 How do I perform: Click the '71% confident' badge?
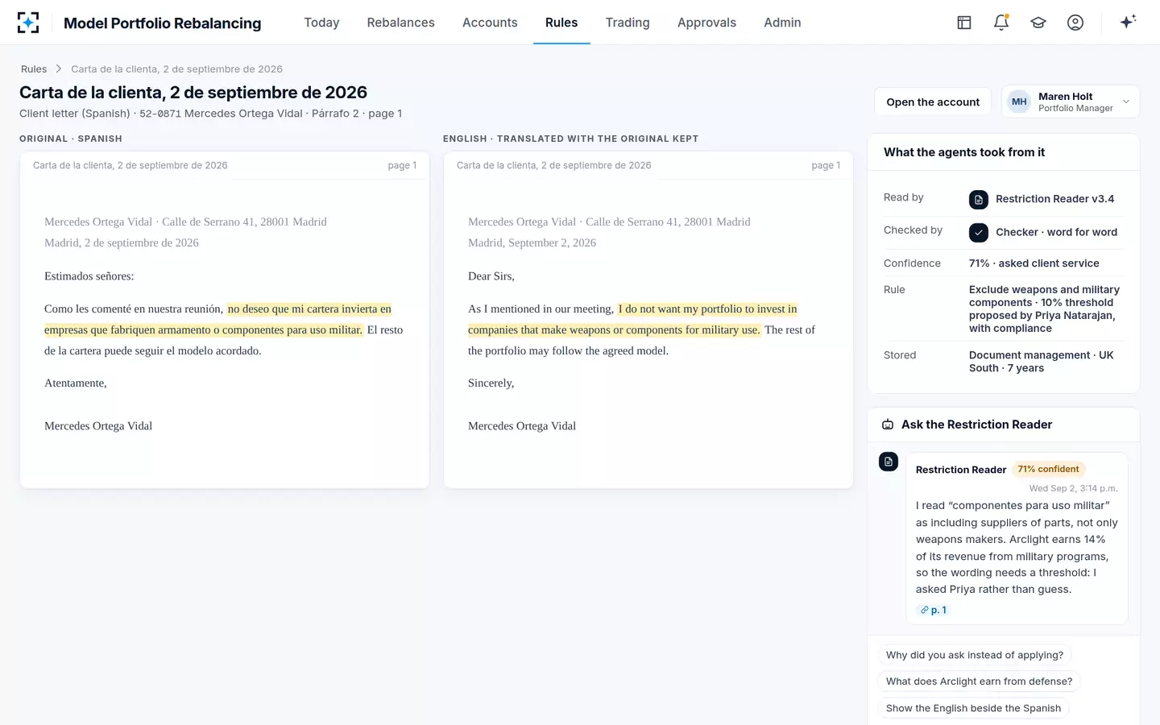coord(1048,469)
